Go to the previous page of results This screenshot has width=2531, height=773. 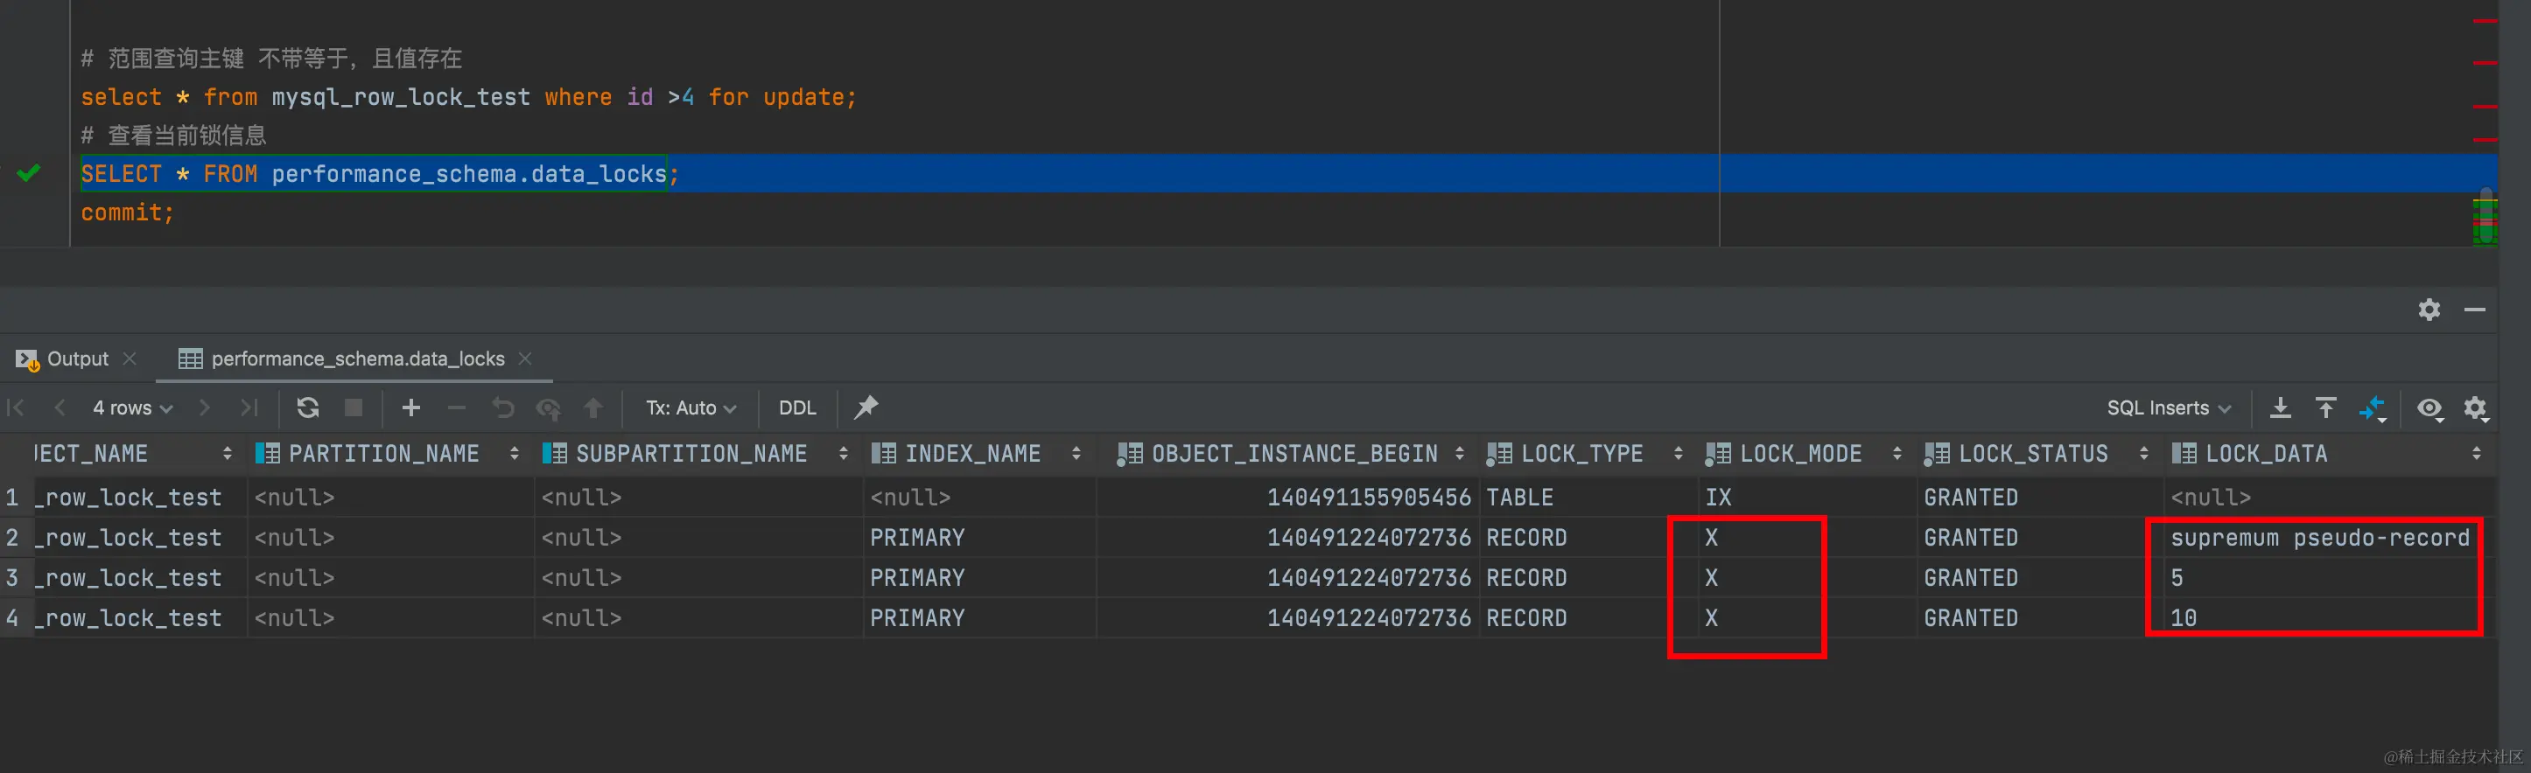[60, 407]
